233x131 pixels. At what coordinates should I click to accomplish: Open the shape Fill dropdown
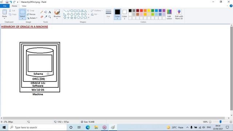point(95,14)
